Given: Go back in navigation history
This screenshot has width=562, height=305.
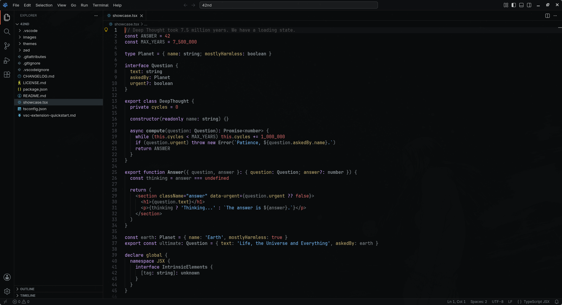Looking at the screenshot, I should (186, 5).
